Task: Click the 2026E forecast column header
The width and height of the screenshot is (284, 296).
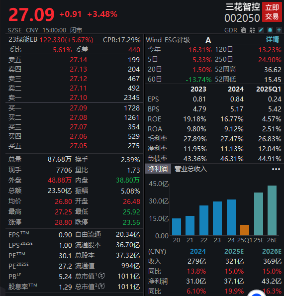Action: 272,251
